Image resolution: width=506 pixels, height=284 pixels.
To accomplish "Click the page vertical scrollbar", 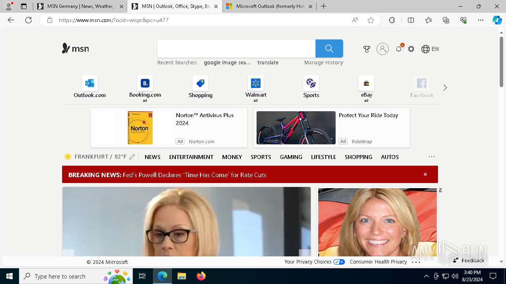I will click(501, 62).
